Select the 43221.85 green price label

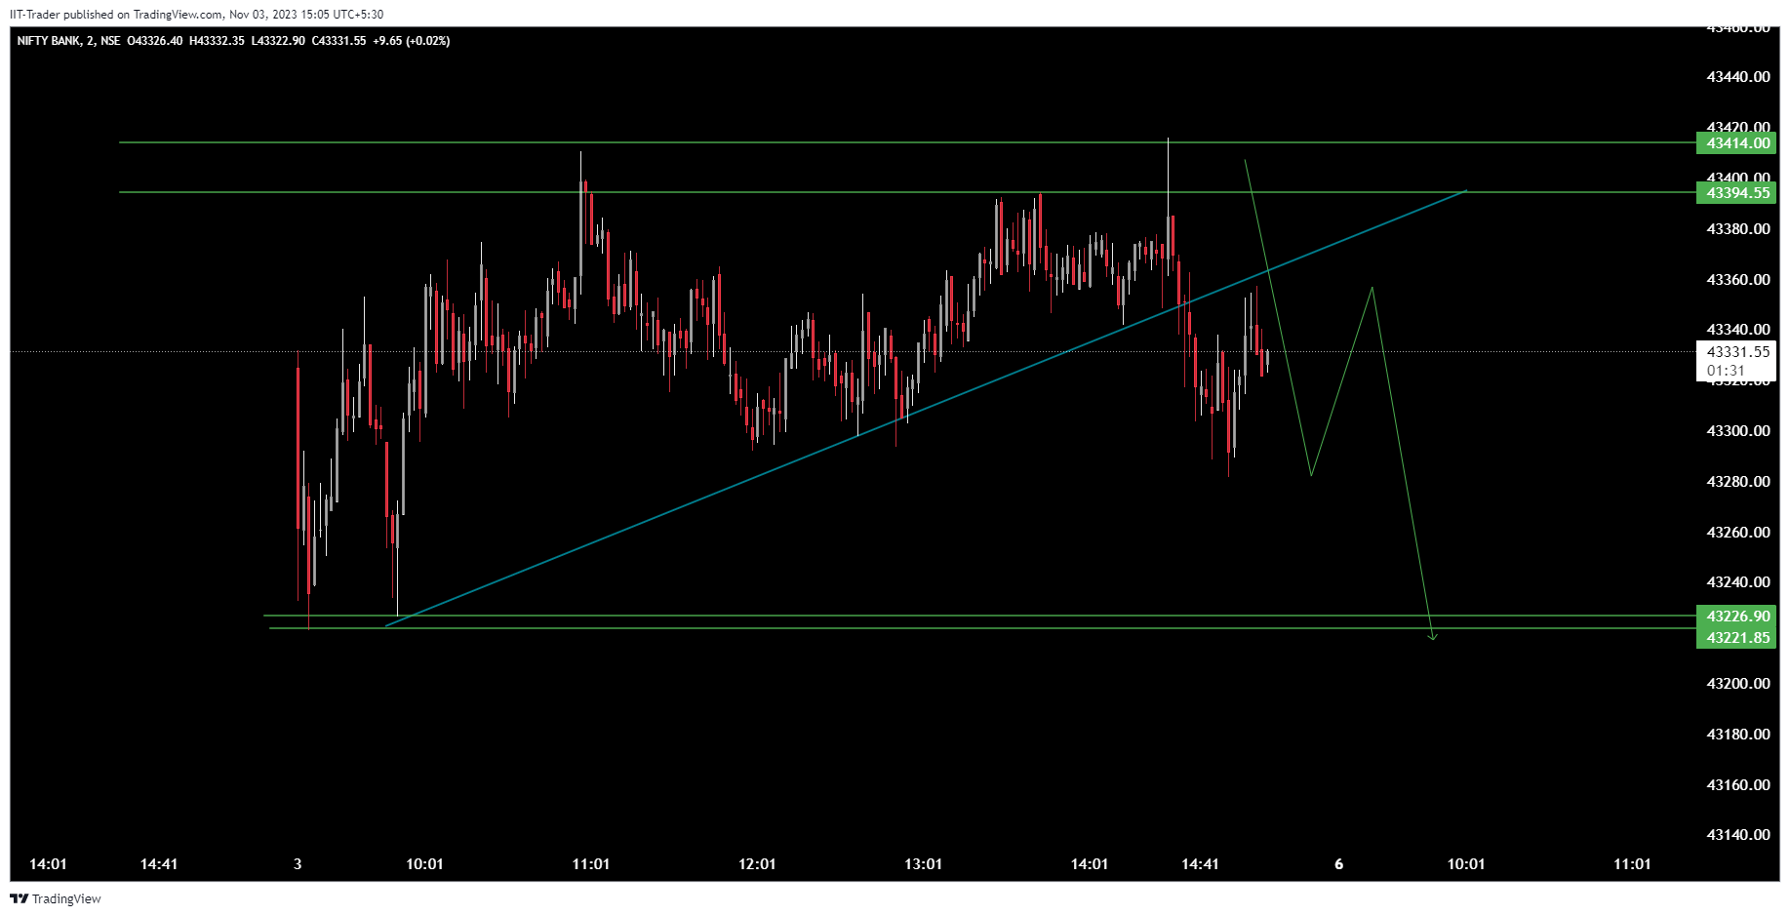1736,638
